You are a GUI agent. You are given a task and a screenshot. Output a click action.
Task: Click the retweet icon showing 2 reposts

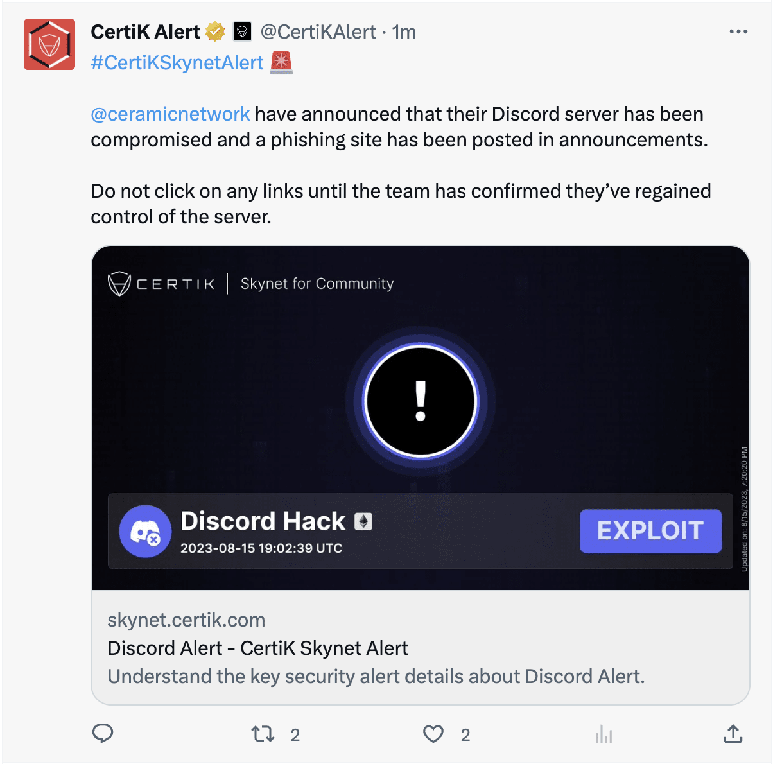click(263, 734)
